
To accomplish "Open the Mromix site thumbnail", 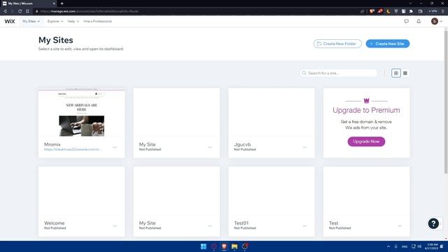I will point(82,113).
